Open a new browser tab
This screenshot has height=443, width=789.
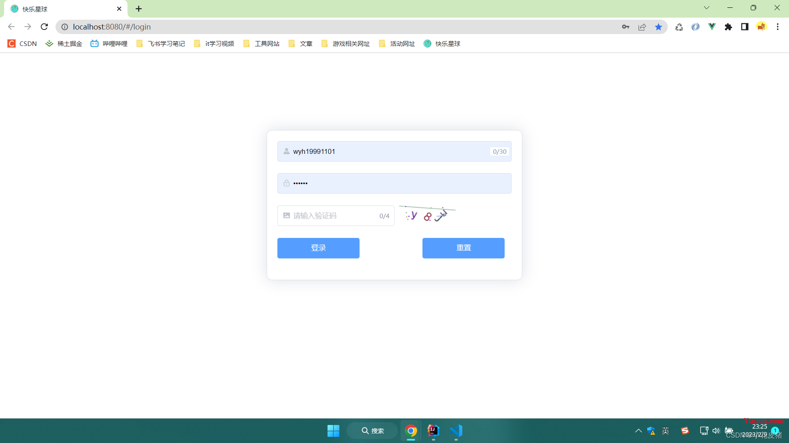tap(139, 9)
